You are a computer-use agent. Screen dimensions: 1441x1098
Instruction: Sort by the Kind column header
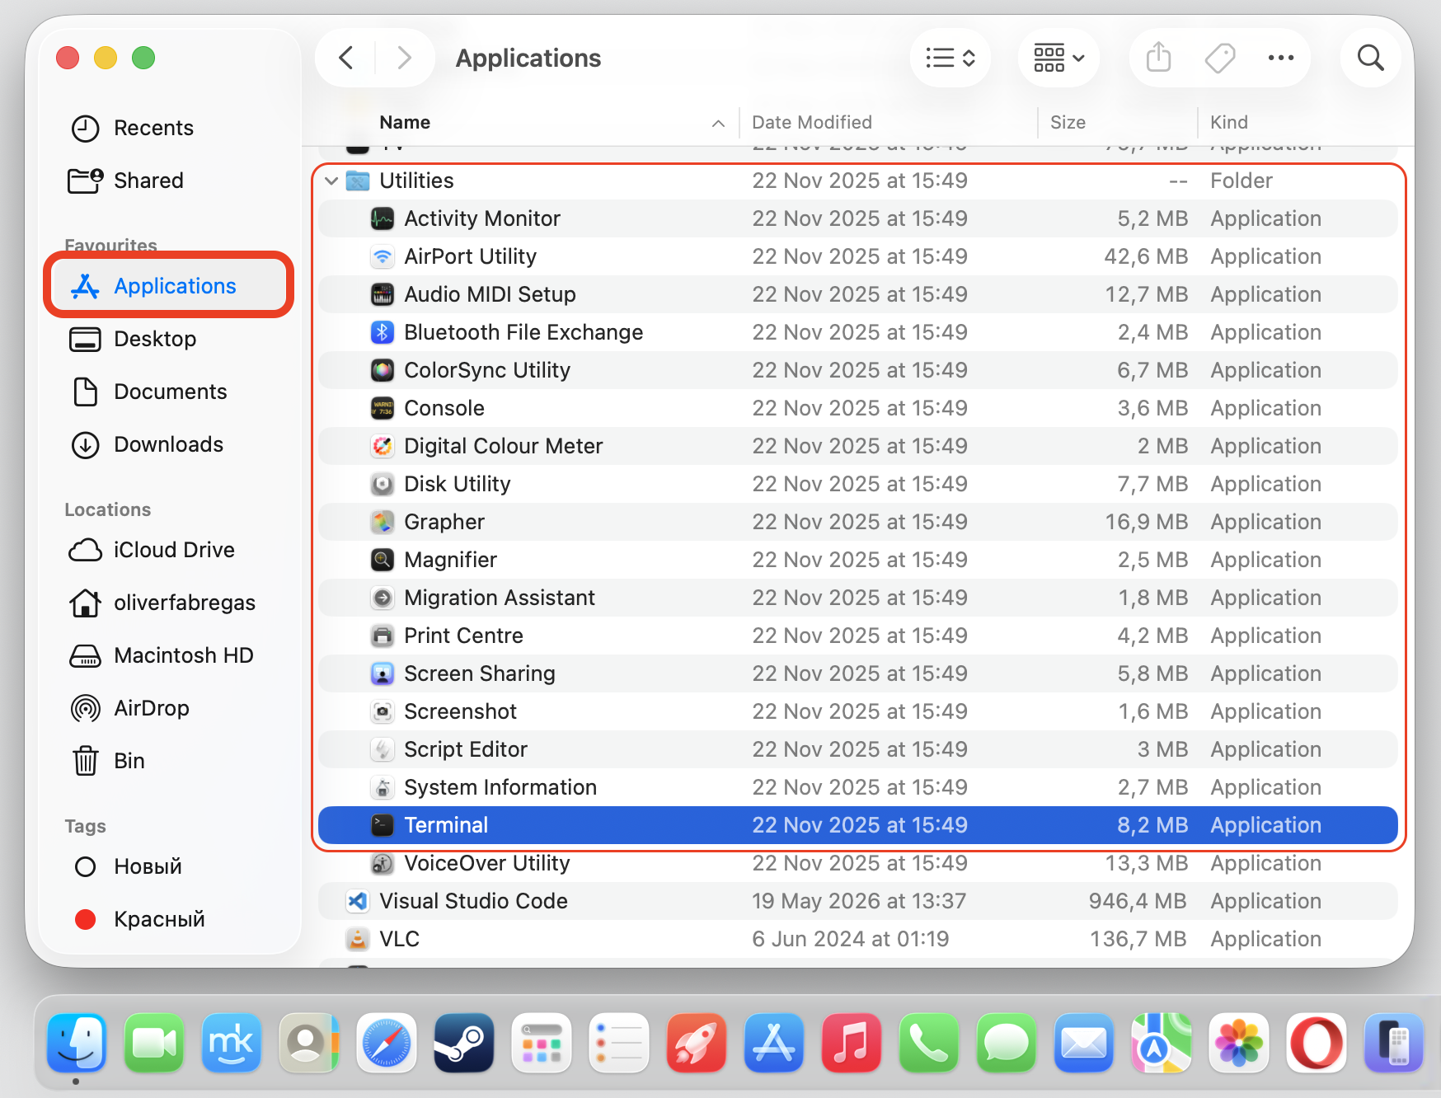coord(1228,122)
